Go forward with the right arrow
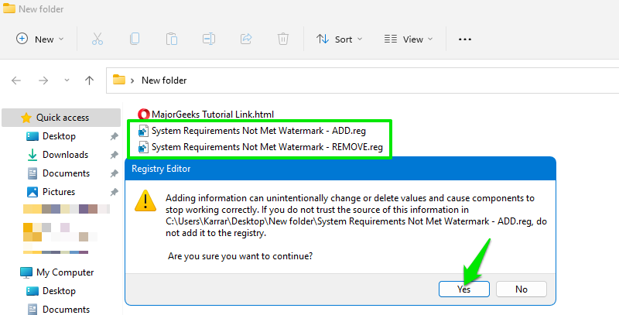The height and width of the screenshot is (315, 619). tap(43, 80)
